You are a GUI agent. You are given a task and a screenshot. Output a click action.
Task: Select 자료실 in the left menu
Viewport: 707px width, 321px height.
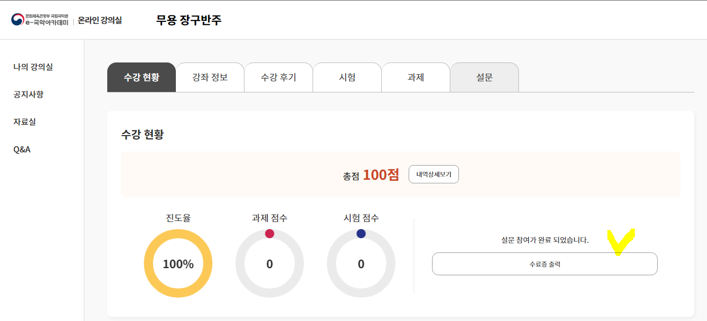(24, 121)
